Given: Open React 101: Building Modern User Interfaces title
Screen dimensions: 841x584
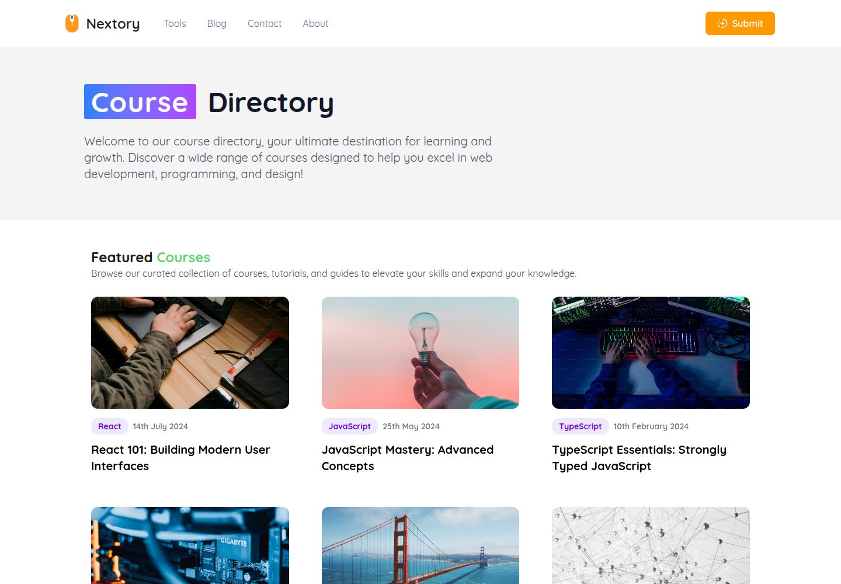Looking at the screenshot, I should click(x=180, y=458).
